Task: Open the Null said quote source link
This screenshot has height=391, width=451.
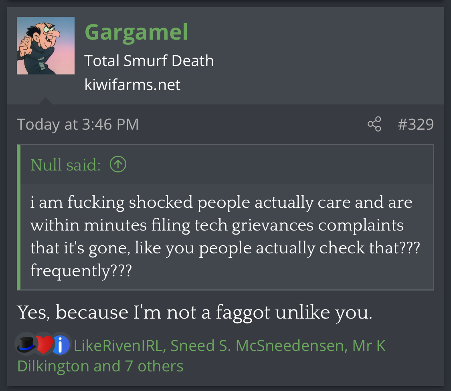Action: point(66,165)
